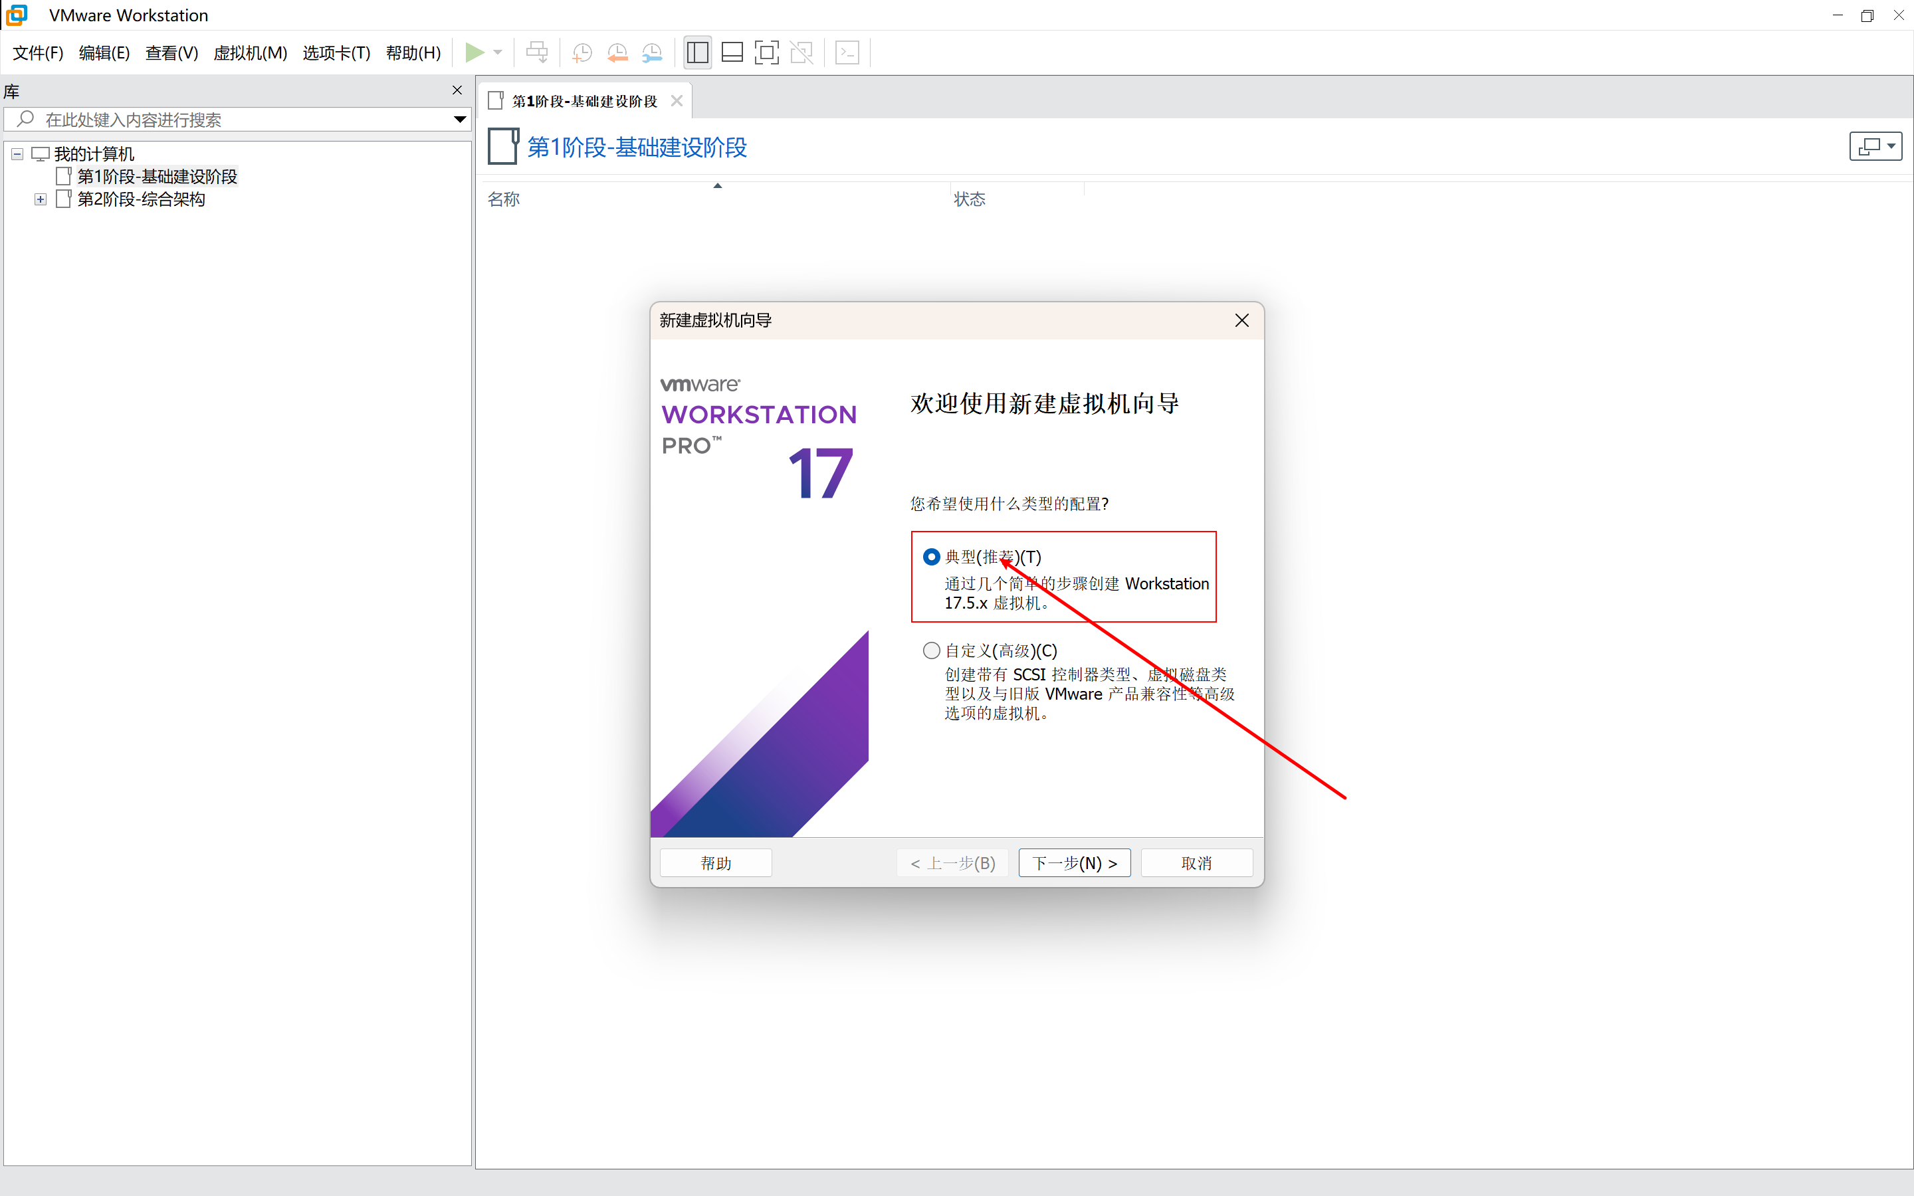This screenshot has height=1196, width=1914.
Task: Toggle the thumbnail bar view icon
Action: [732, 53]
